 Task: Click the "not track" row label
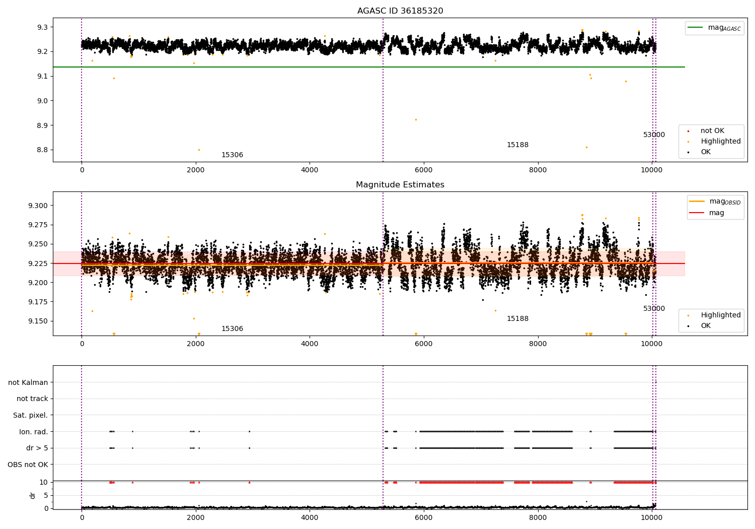(x=32, y=399)
